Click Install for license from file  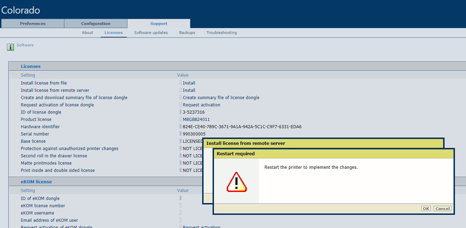pyautogui.click(x=189, y=83)
